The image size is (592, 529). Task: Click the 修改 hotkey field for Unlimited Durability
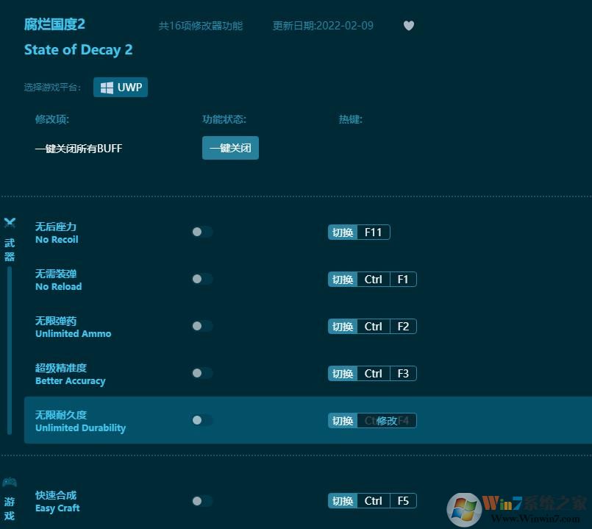pos(389,420)
